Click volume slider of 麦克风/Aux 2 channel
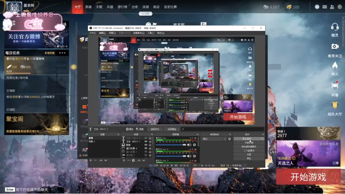 171,156
